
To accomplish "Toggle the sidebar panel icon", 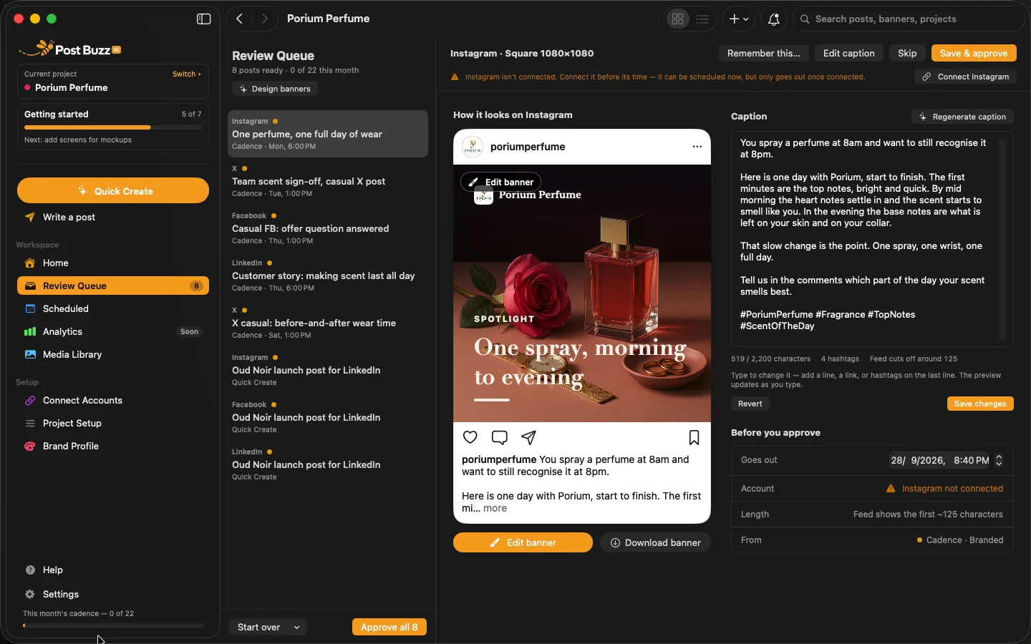I will pyautogui.click(x=204, y=19).
